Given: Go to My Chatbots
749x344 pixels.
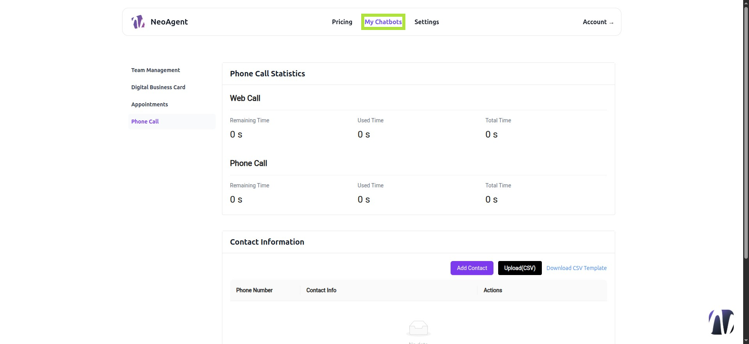Looking at the screenshot, I should pyautogui.click(x=383, y=22).
